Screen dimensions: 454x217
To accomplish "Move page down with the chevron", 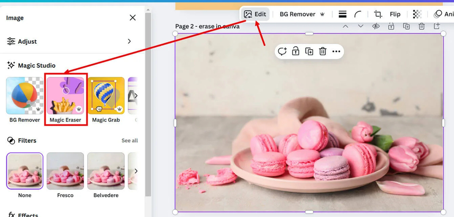I will point(360,27).
